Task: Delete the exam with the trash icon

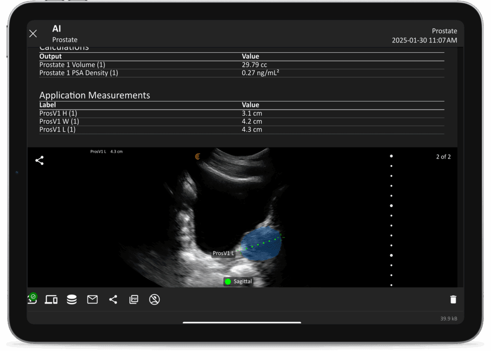Action: pos(453,300)
